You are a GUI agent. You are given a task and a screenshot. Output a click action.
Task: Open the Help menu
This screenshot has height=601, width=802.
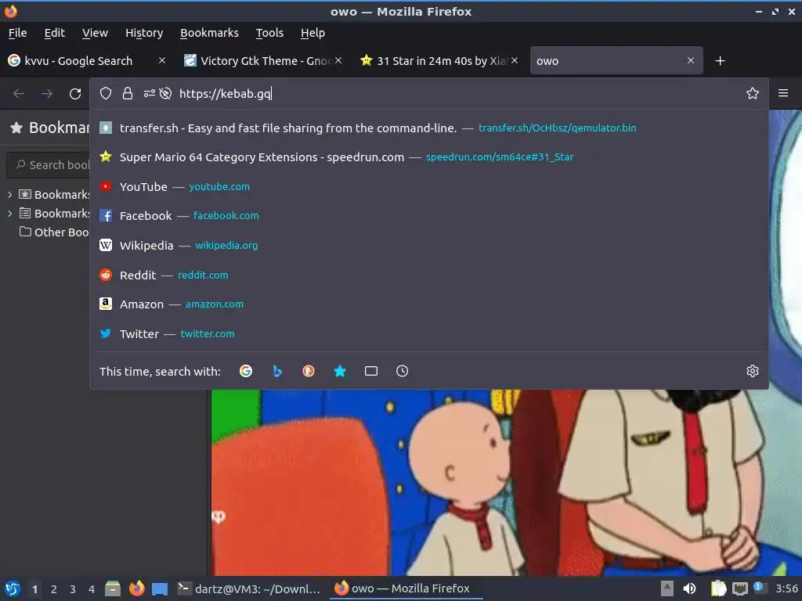pyautogui.click(x=312, y=33)
